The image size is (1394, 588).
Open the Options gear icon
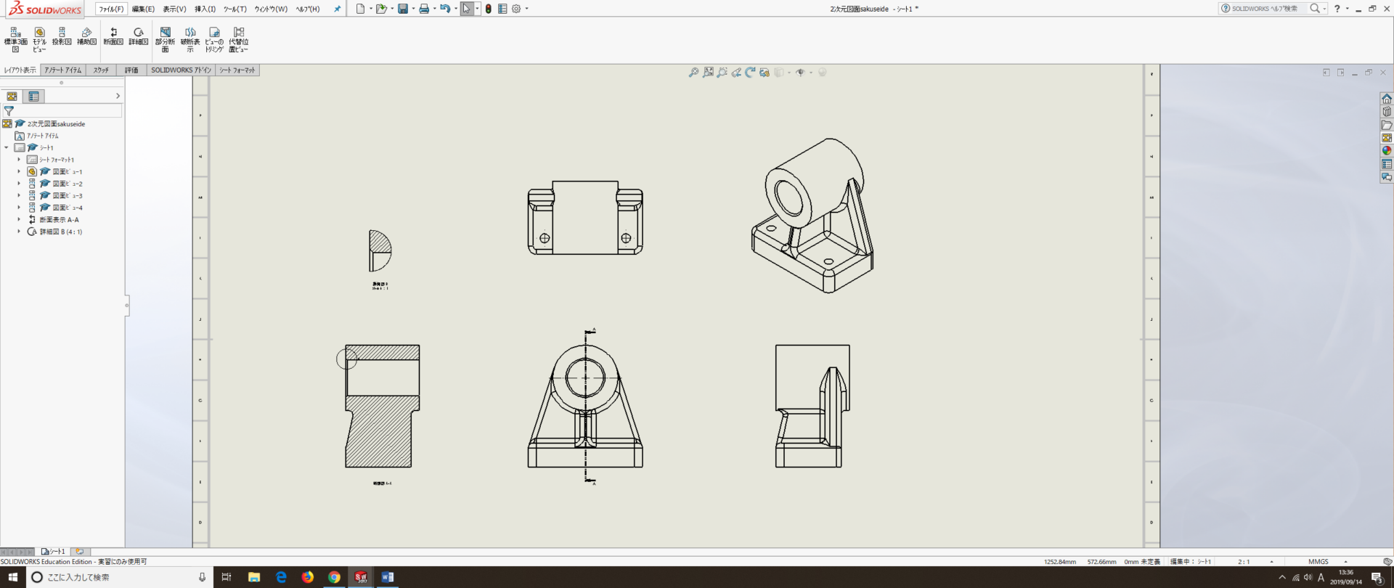(x=516, y=9)
